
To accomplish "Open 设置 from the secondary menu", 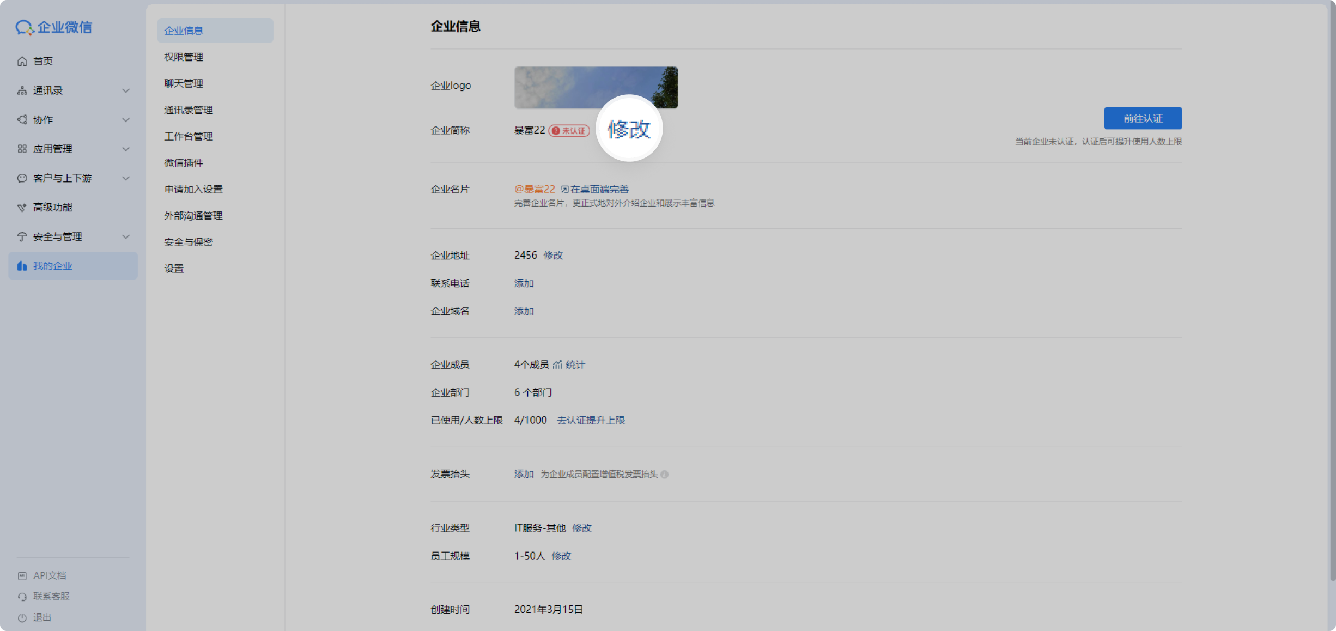I will coord(174,268).
